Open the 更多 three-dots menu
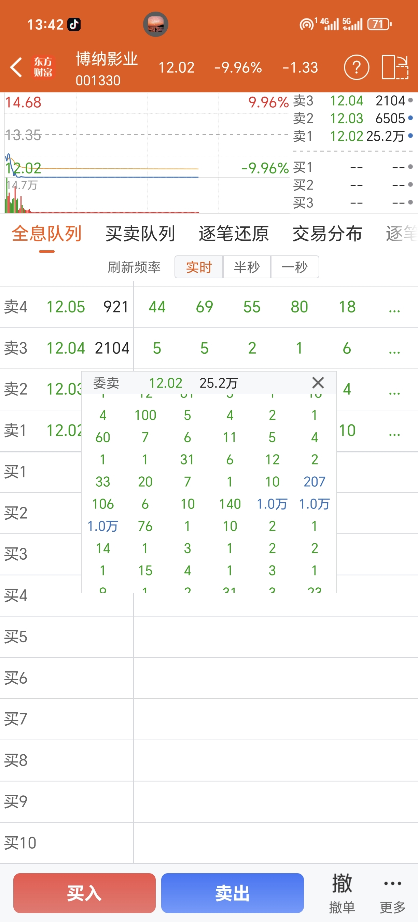The image size is (418, 922). [x=393, y=893]
